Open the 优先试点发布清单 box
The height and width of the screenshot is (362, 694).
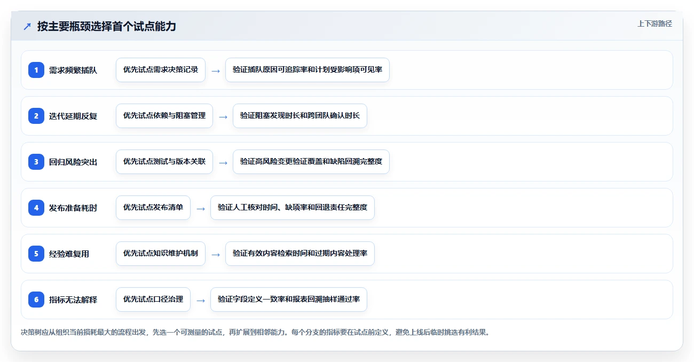pyautogui.click(x=153, y=208)
